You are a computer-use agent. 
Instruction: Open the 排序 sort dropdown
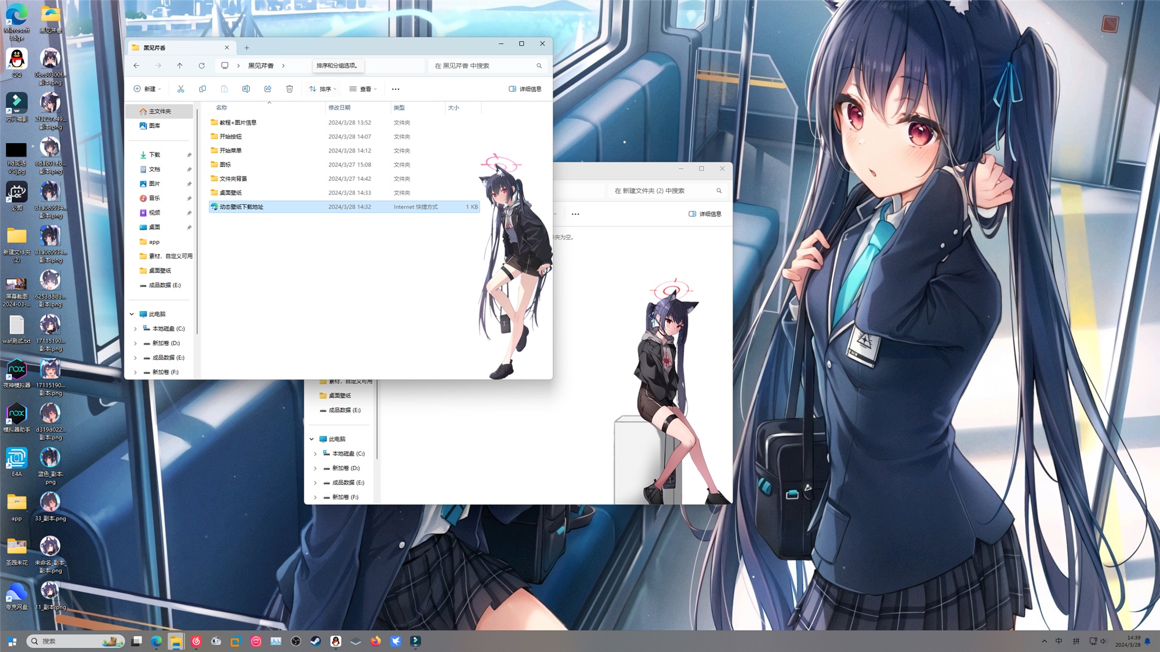322,89
